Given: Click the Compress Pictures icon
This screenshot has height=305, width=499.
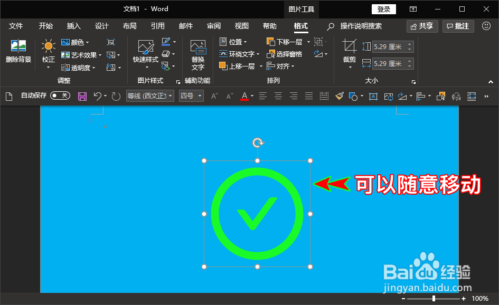Looking at the screenshot, I should (x=111, y=42).
